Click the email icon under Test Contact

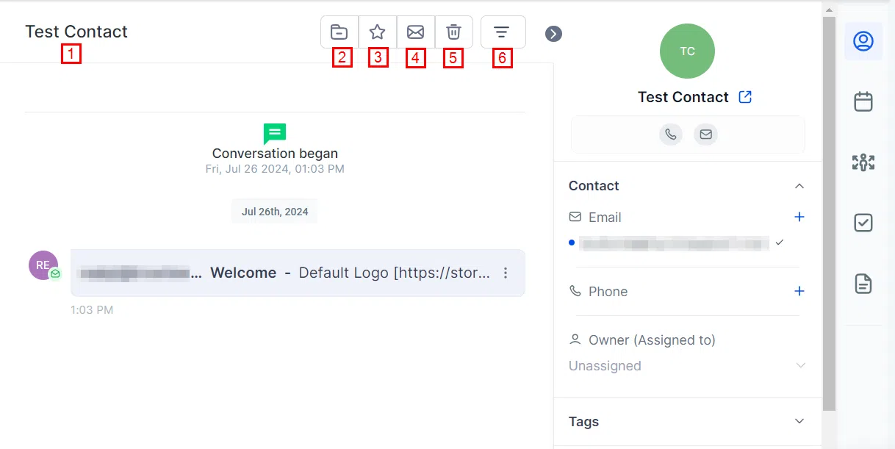(x=705, y=134)
